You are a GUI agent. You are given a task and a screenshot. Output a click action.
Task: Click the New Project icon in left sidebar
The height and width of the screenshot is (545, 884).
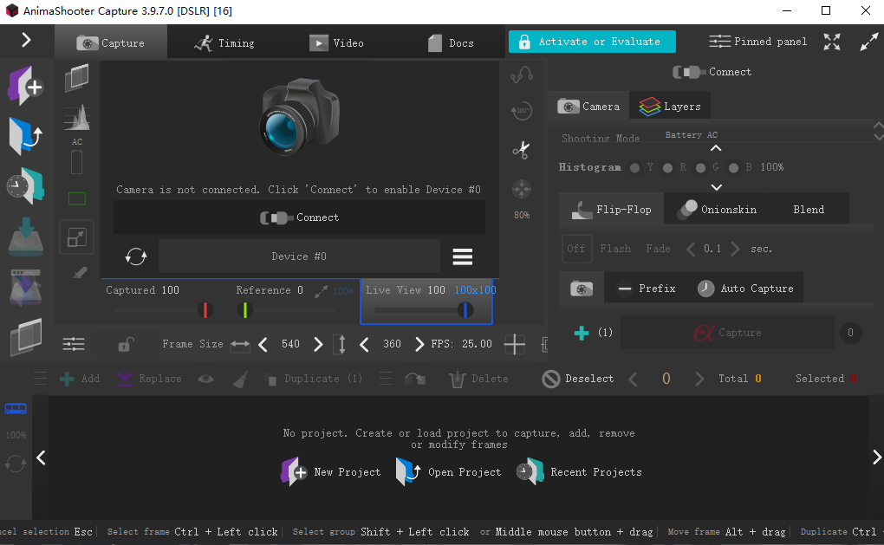[x=25, y=86]
